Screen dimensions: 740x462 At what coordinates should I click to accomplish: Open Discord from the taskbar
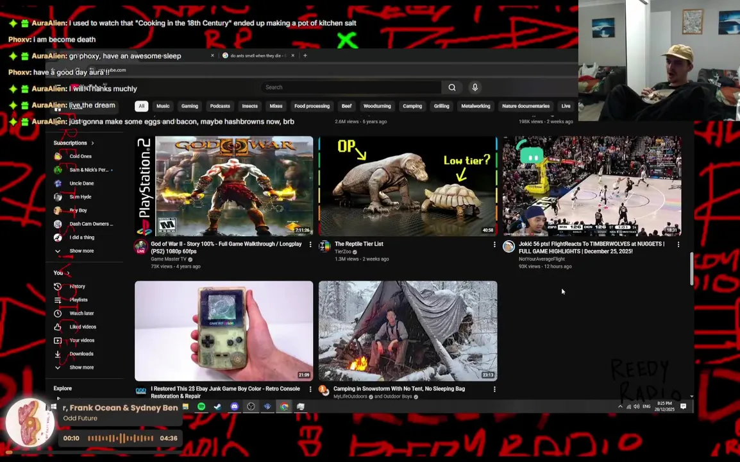[x=234, y=407]
